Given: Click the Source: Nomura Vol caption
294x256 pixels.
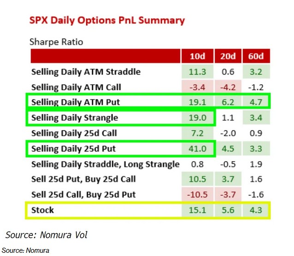Looking at the screenshot, I should pos(47,235).
